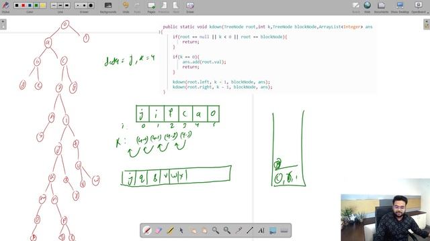
Task: Go to the Next page
Action: [176, 7]
